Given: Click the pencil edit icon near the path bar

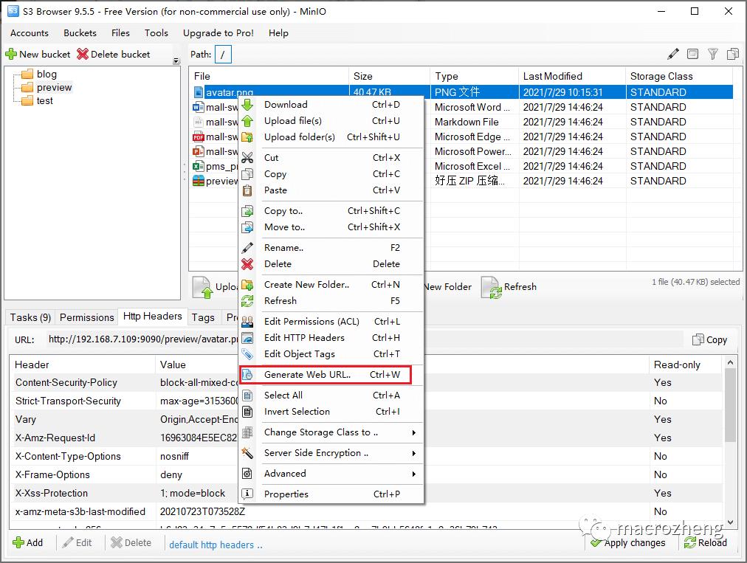Looking at the screenshot, I should coord(673,54).
